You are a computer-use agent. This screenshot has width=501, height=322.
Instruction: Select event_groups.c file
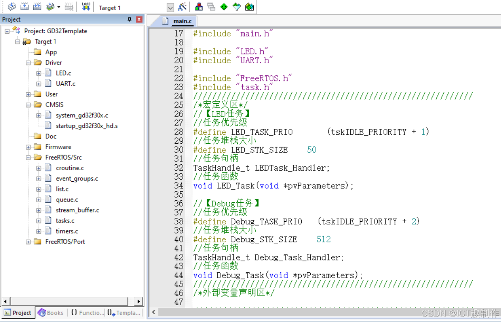(77, 178)
